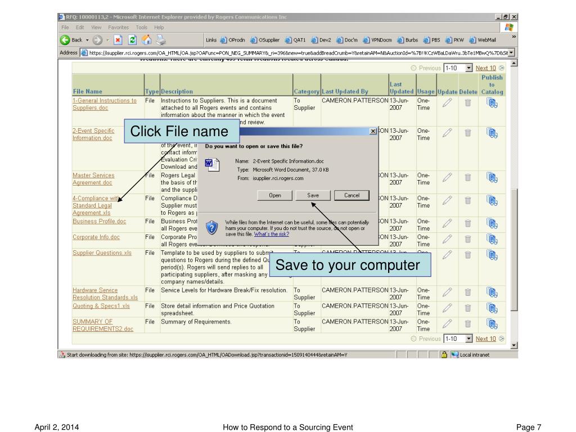The width and height of the screenshot is (576, 432).
Task: Open the File menu
Action: point(65,28)
